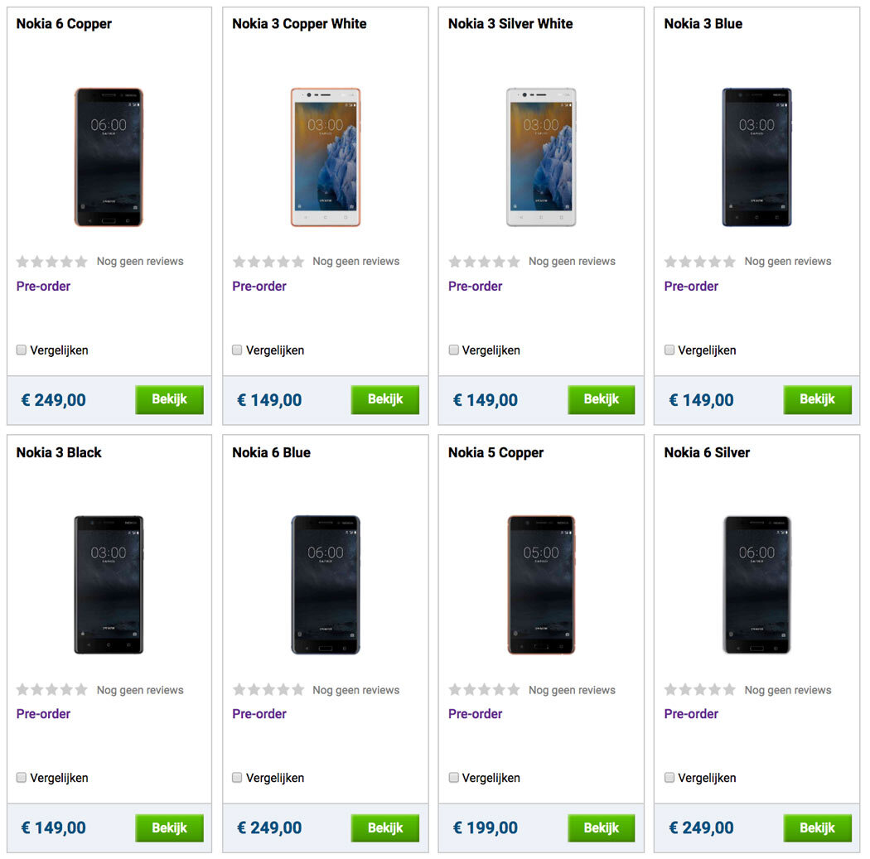Tick the Vergelijken box for Nokia 3 Silver White
Viewport: 870px width, 859px height.
click(453, 350)
